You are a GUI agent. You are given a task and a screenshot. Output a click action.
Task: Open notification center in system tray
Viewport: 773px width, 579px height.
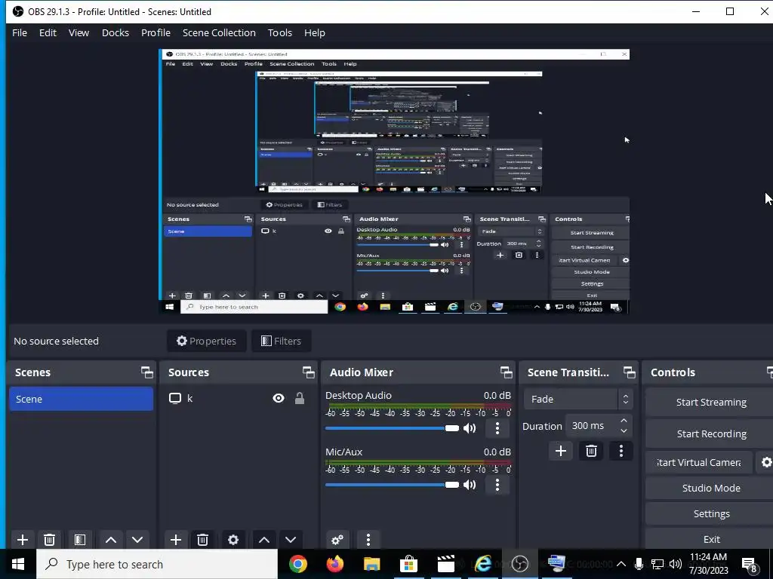tap(750, 565)
